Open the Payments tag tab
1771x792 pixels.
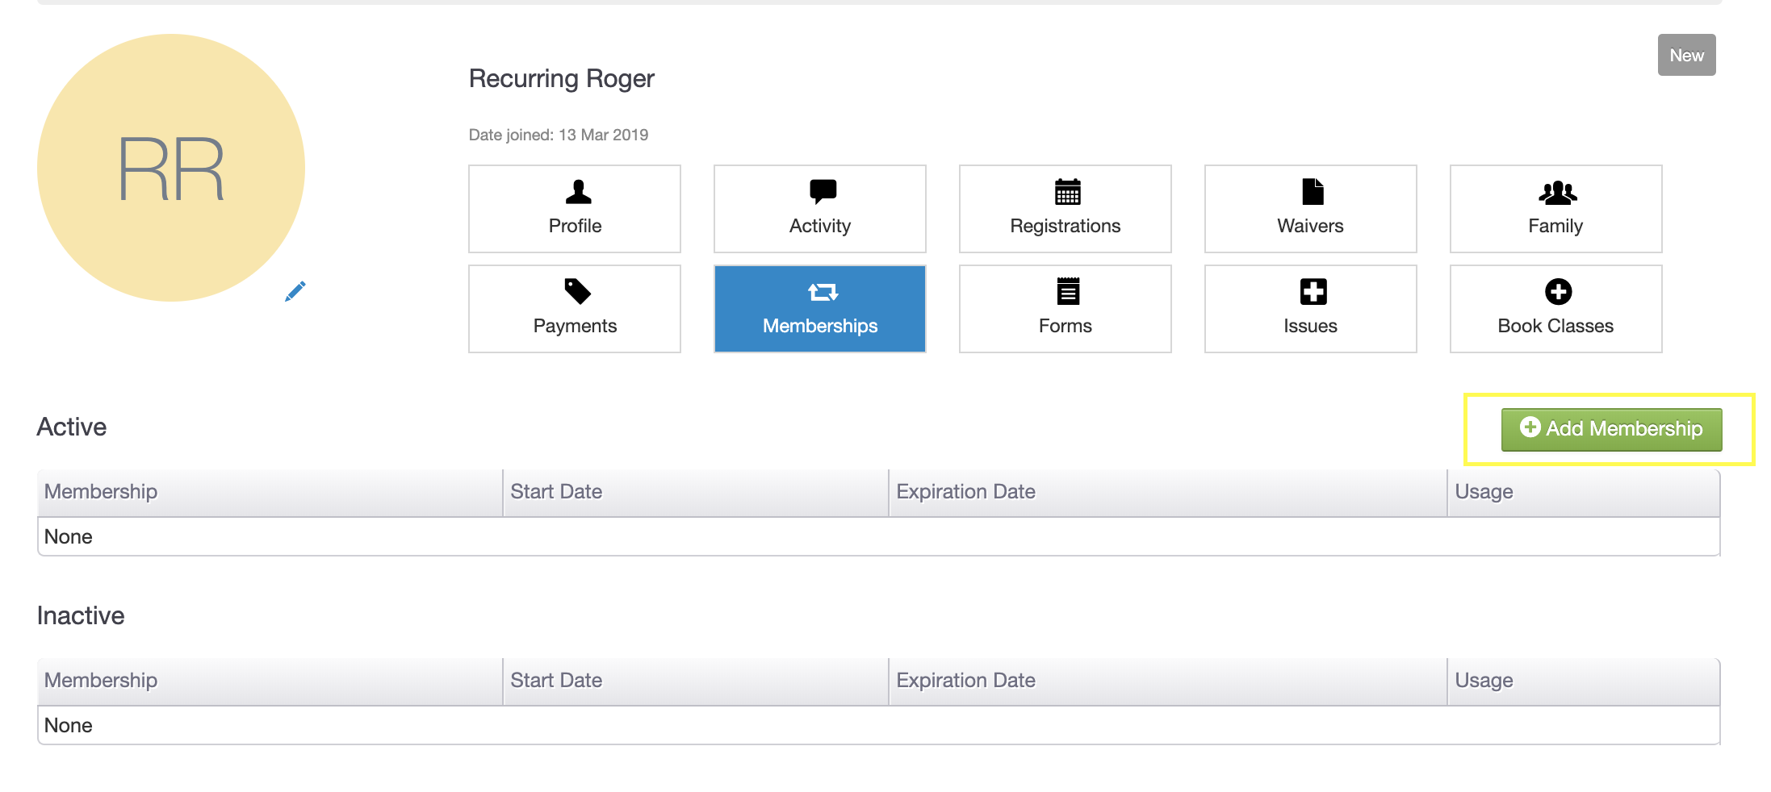point(575,309)
